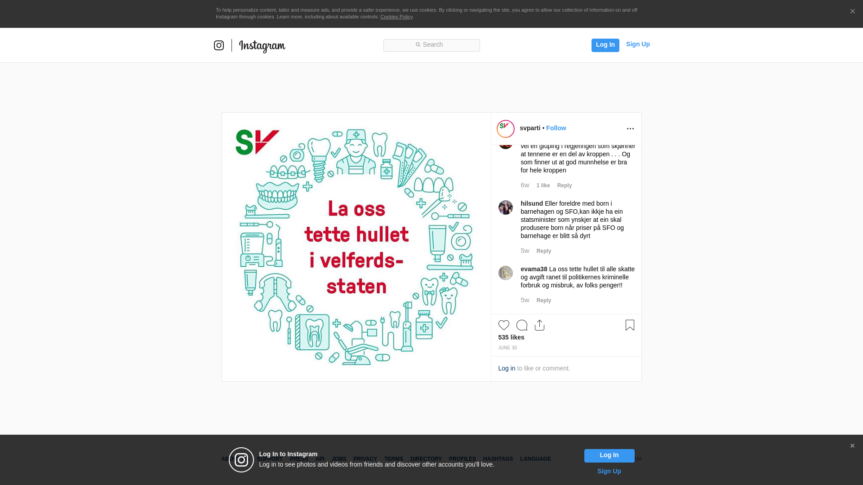Open evama38's profile avatar
The height and width of the screenshot is (485, 863).
[506, 273]
